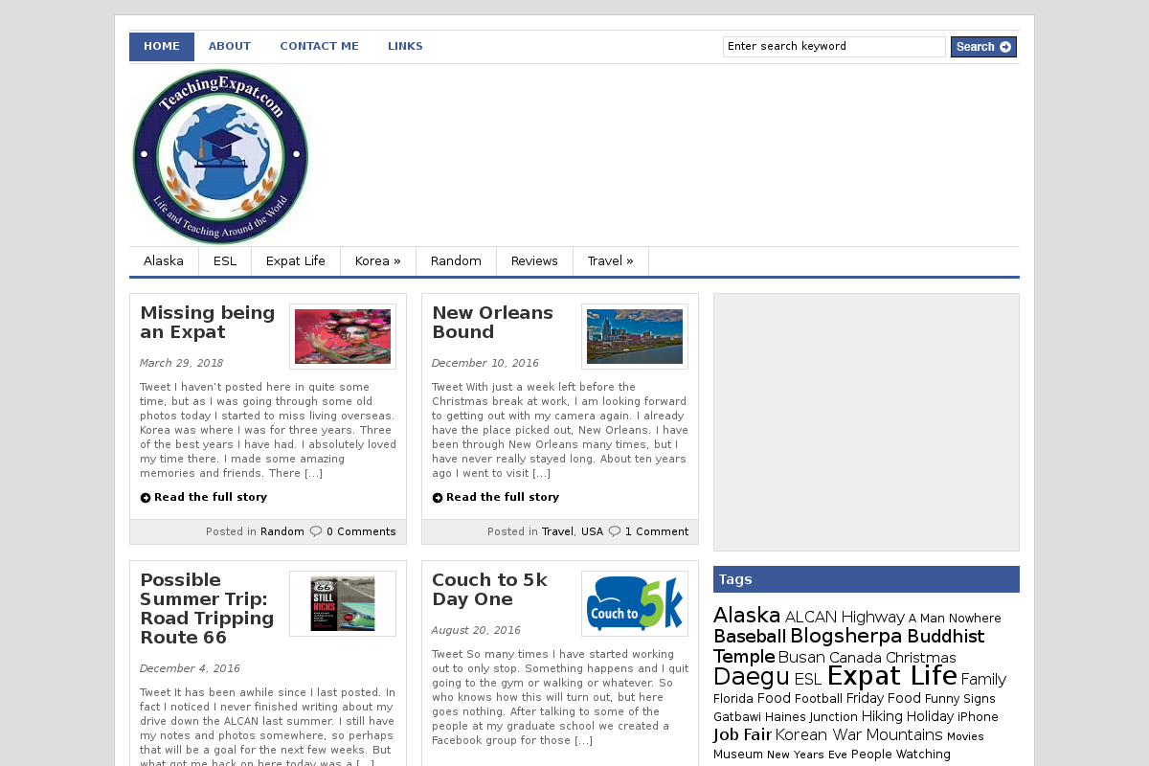Click the TeachingExpat.com globe logo
Image resolution: width=1149 pixels, height=766 pixels.
point(220,156)
